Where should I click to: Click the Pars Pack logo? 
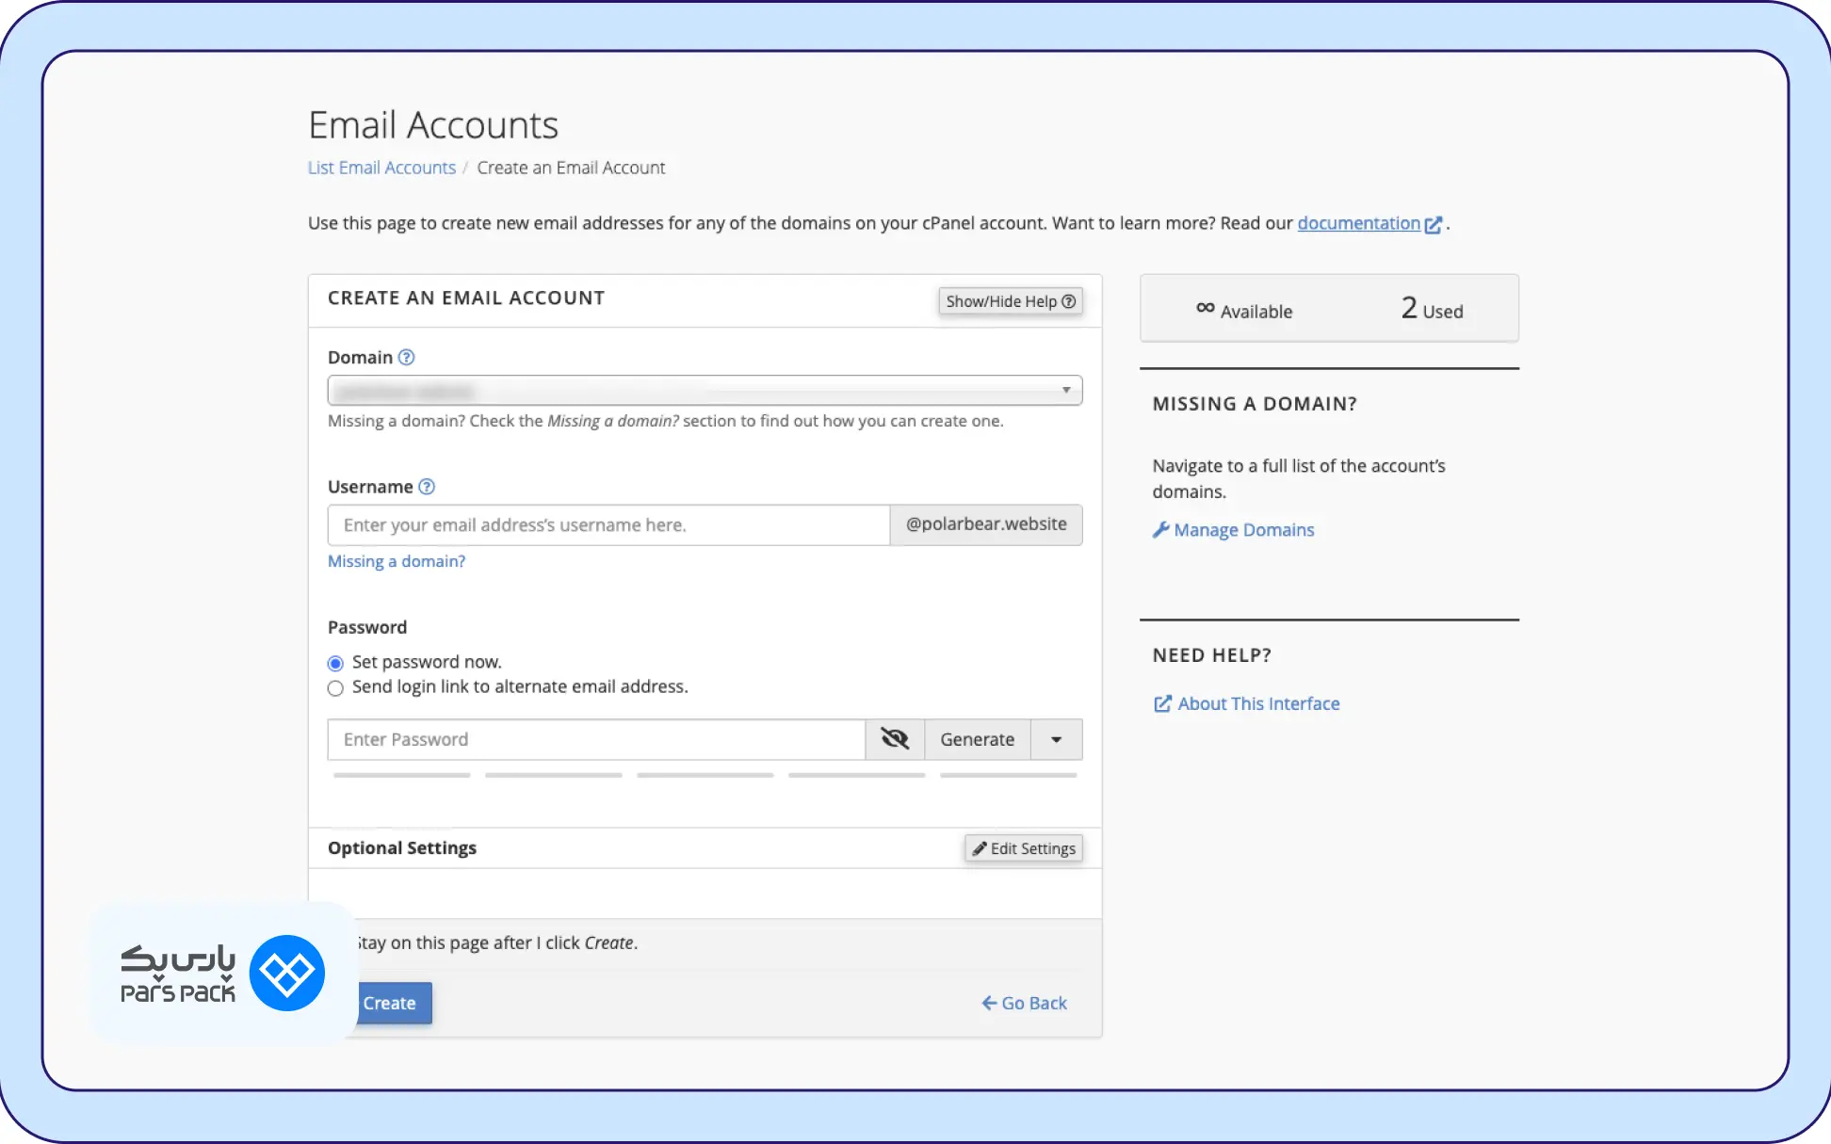[x=223, y=974]
